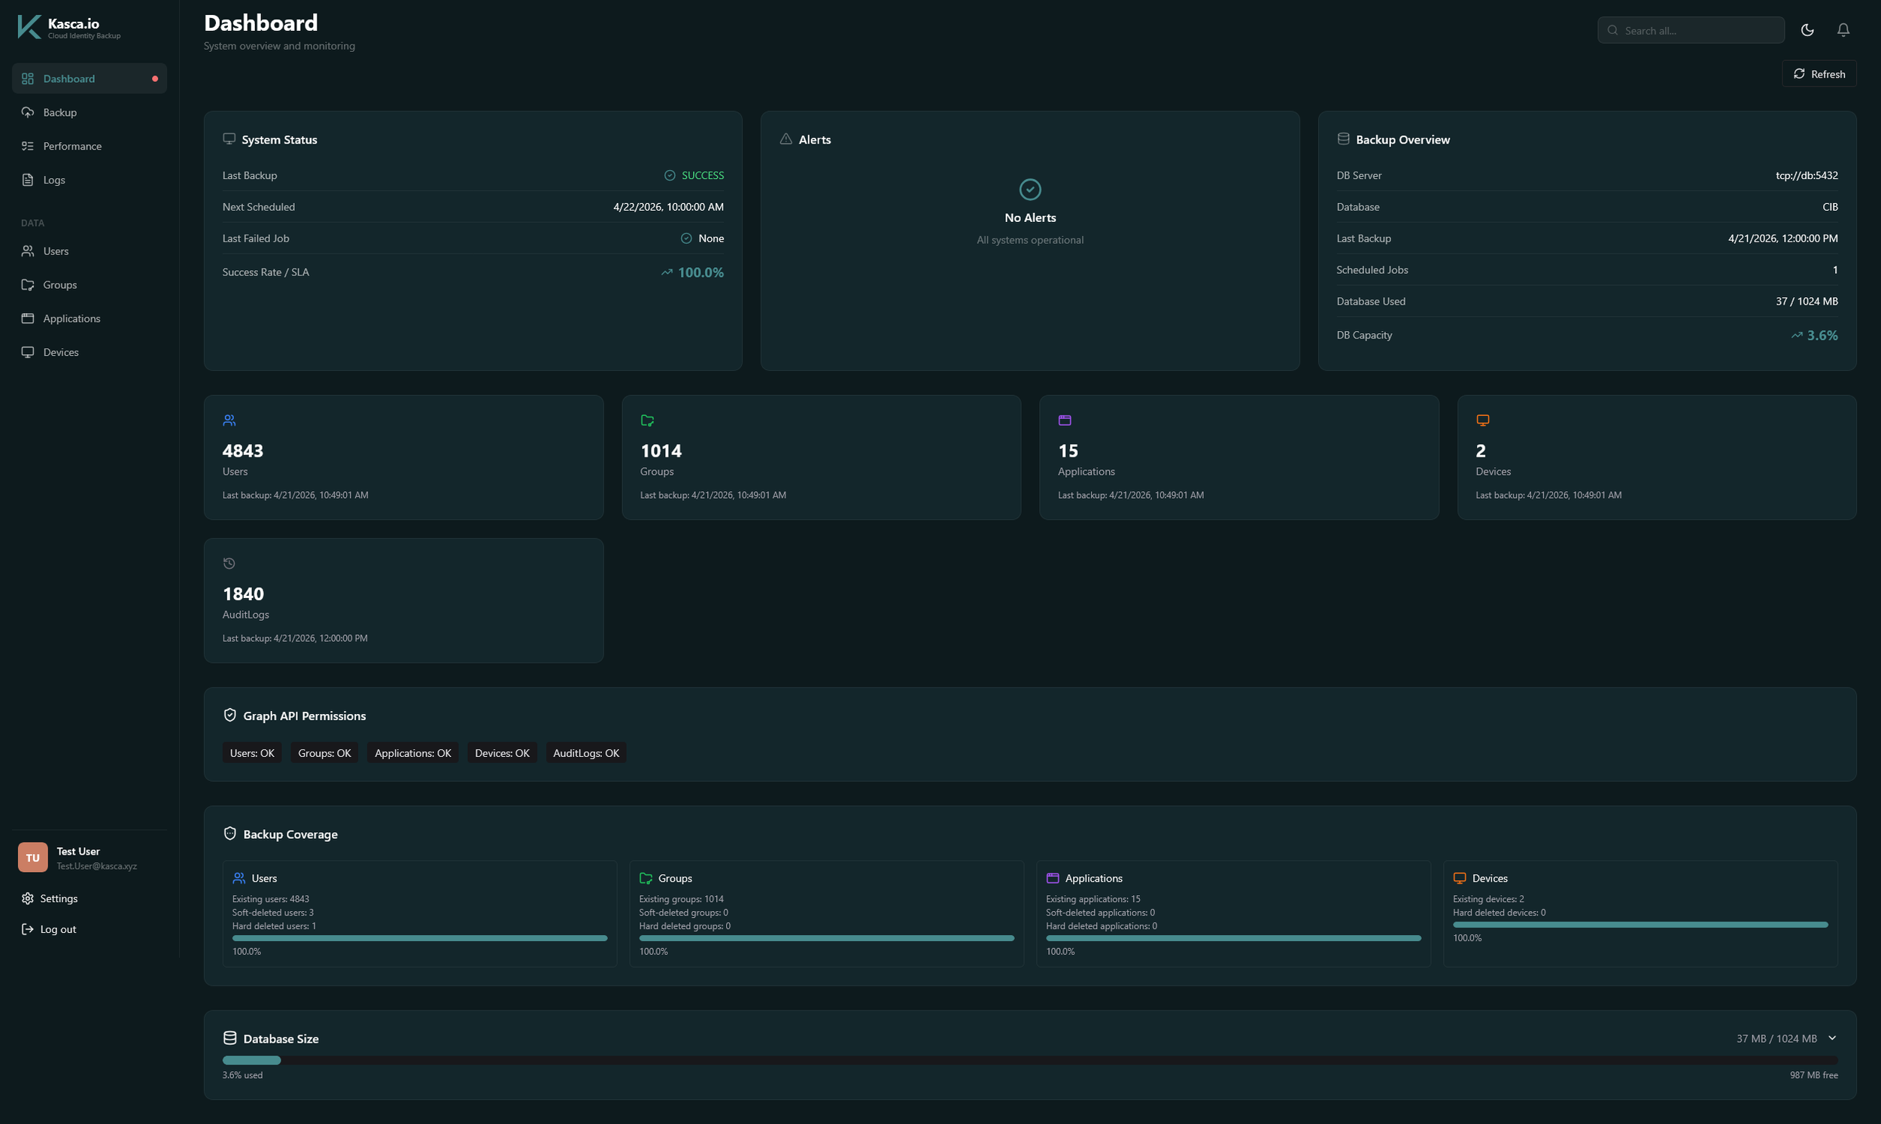The height and width of the screenshot is (1124, 1881).
Task: Click the Database value CIB
Action: tap(1830, 207)
